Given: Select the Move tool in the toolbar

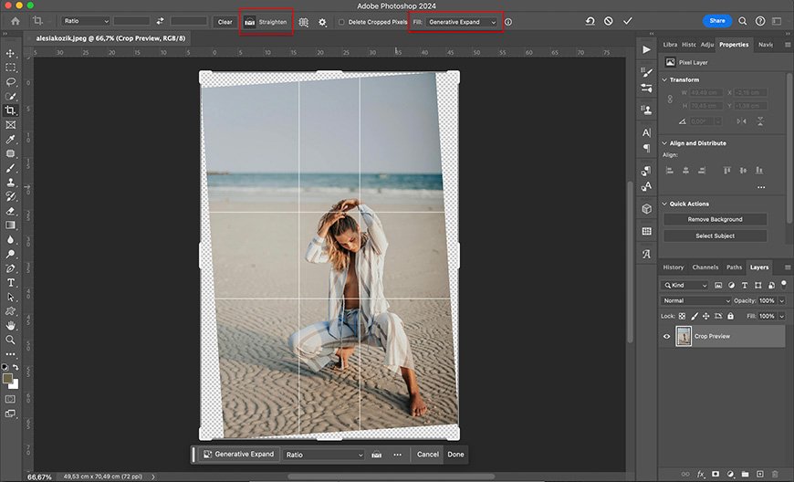Looking at the screenshot, I should (11, 53).
